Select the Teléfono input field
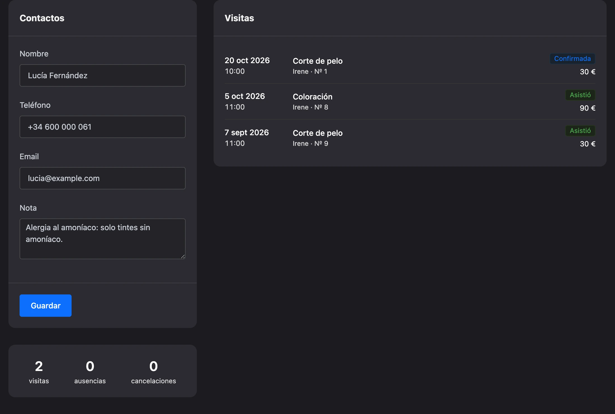This screenshot has width=615, height=414. click(x=103, y=127)
